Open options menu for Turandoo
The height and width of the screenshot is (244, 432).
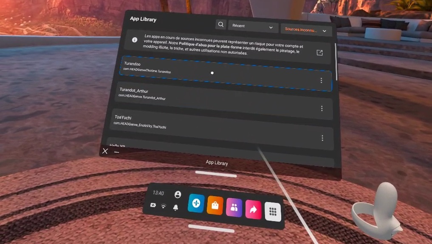coord(321,80)
